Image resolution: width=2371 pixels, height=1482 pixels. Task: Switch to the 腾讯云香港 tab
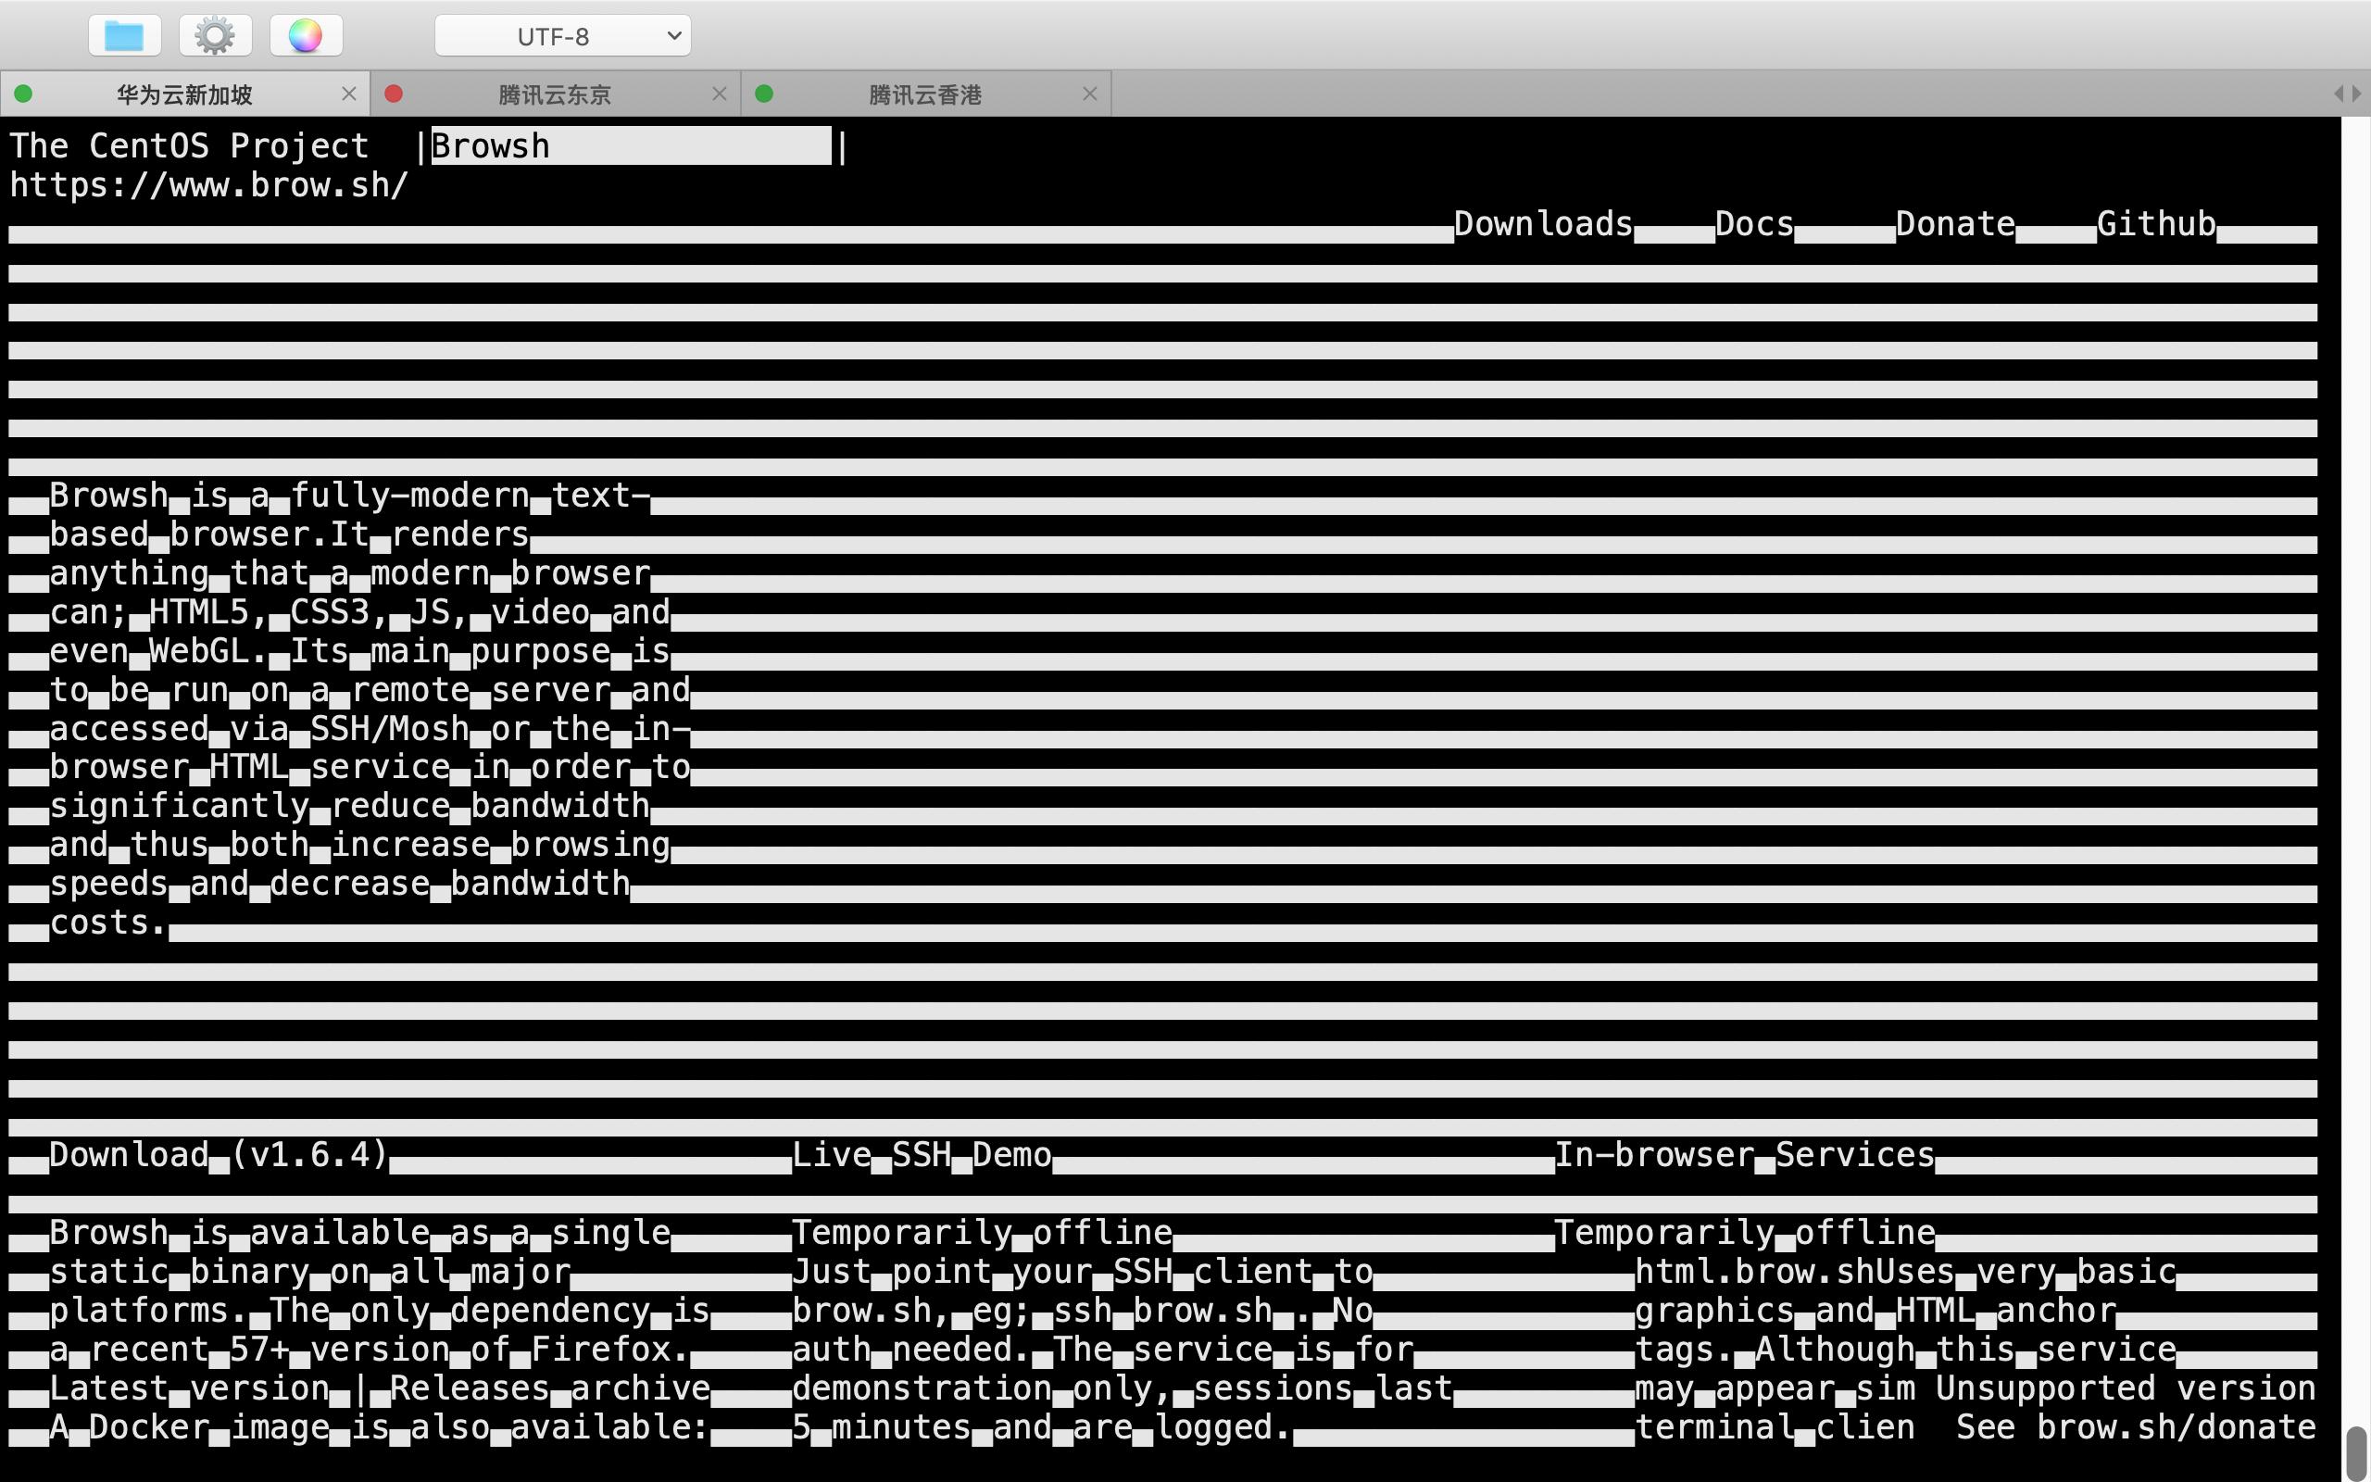926,94
